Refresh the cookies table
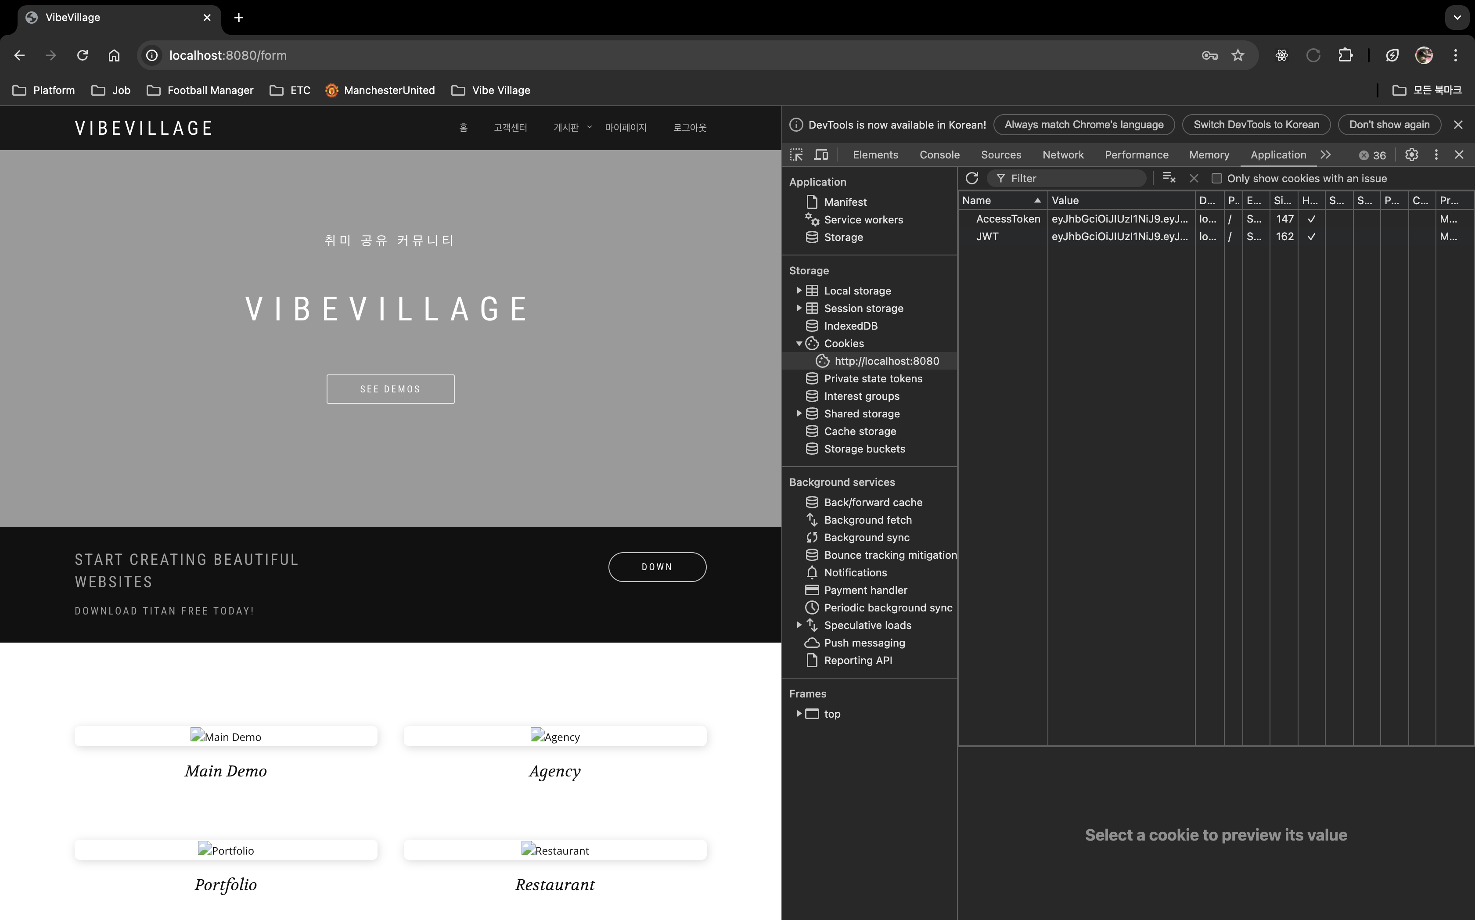The width and height of the screenshot is (1475, 920). pos(972,178)
